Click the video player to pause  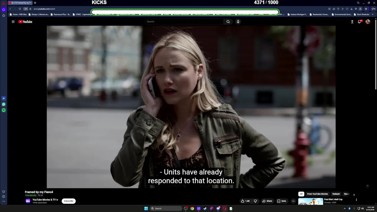(191, 107)
